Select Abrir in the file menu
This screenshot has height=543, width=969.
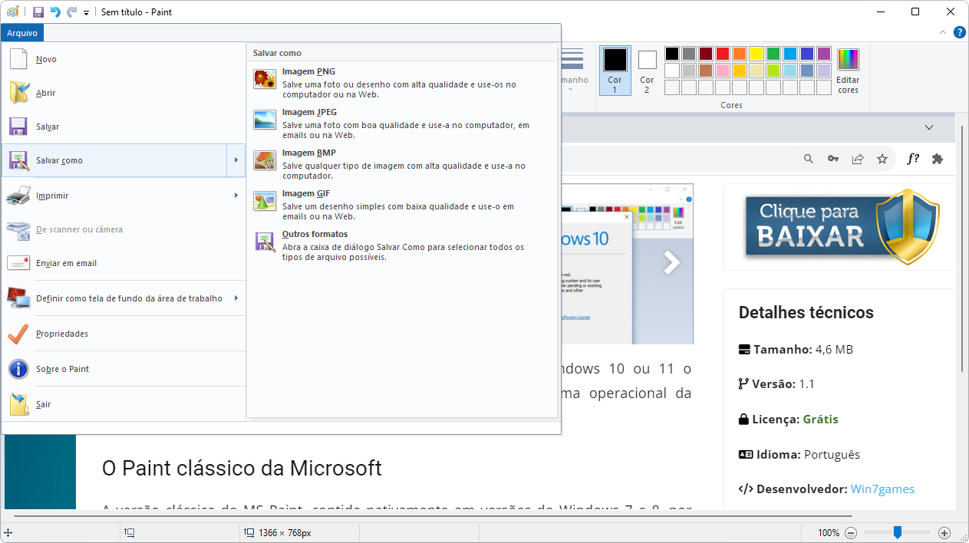[x=124, y=93]
